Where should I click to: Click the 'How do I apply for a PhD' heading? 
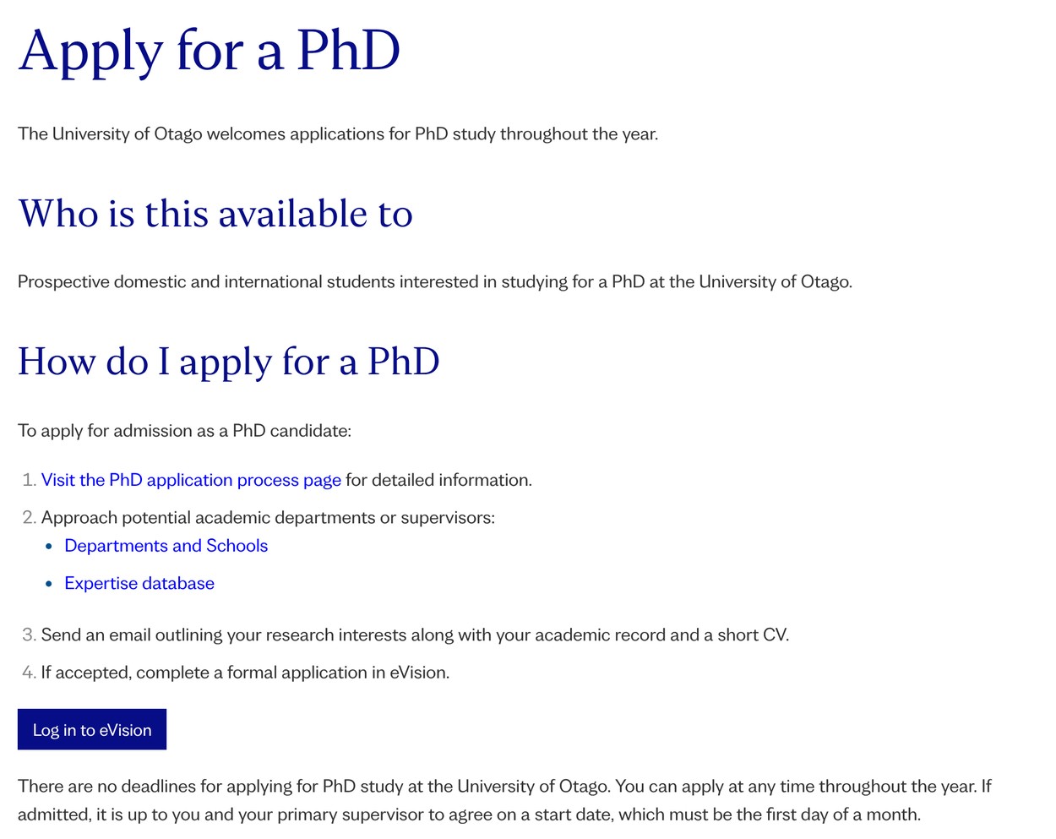pyautogui.click(x=229, y=362)
